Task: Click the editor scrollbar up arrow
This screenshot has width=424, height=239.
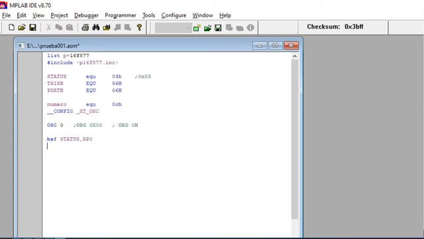Action: [295, 56]
